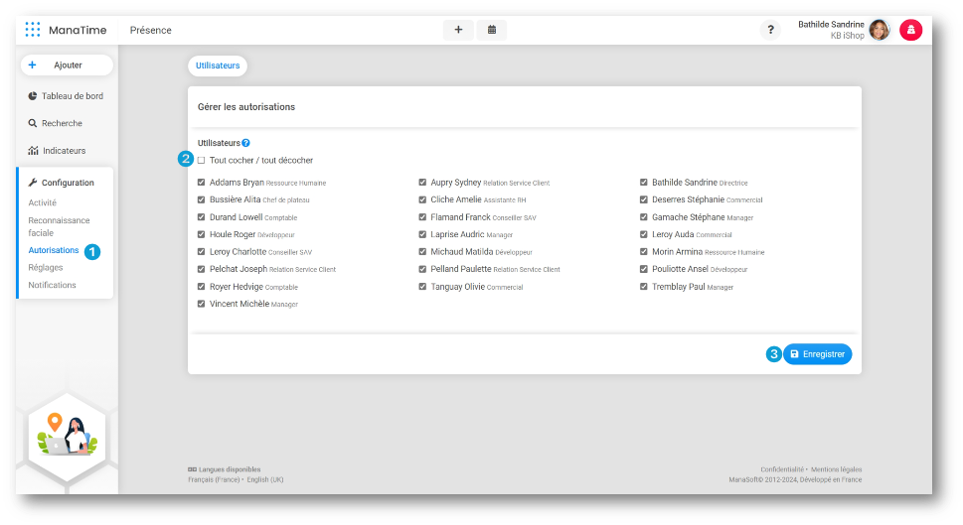Click Bathilde Sandrine profile avatar

[879, 30]
